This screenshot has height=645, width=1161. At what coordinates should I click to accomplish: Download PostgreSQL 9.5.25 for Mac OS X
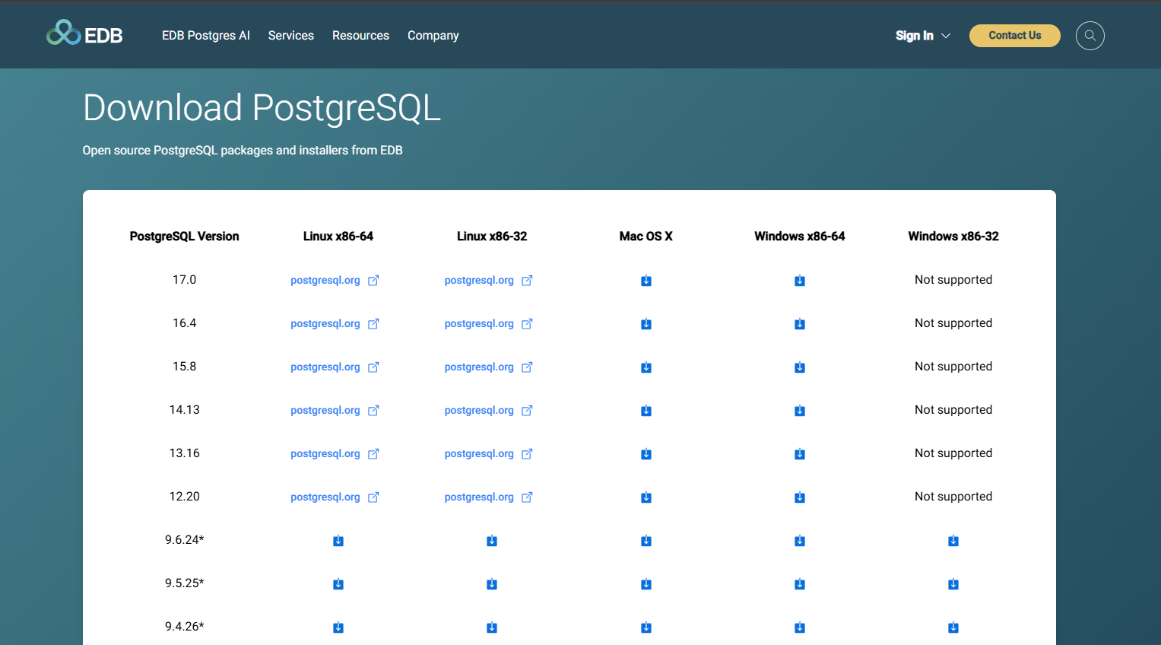(x=646, y=584)
